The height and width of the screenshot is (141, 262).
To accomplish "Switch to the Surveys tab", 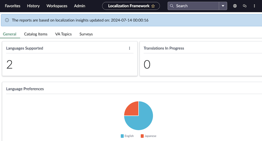I will (x=86, y=34).
